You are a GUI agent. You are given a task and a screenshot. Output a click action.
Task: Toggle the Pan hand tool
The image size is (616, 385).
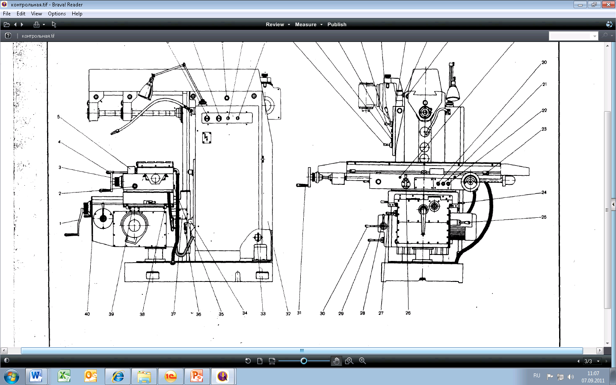336,361
